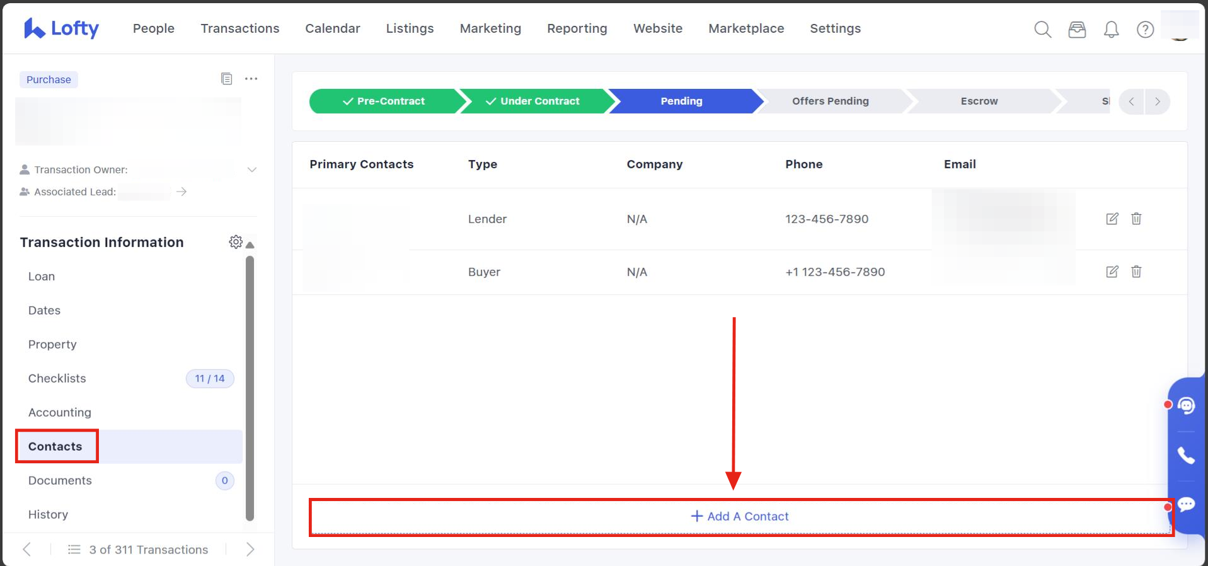The image size is (1208, 566).
Task: Delete the Buyer contact row
Action: 1136,272
